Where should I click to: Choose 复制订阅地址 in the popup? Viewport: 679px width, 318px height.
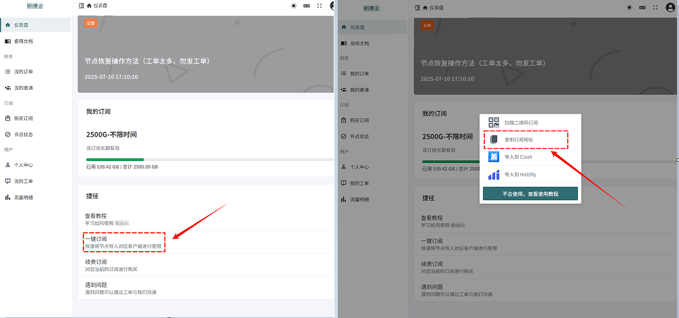click(x=530, y=140)
